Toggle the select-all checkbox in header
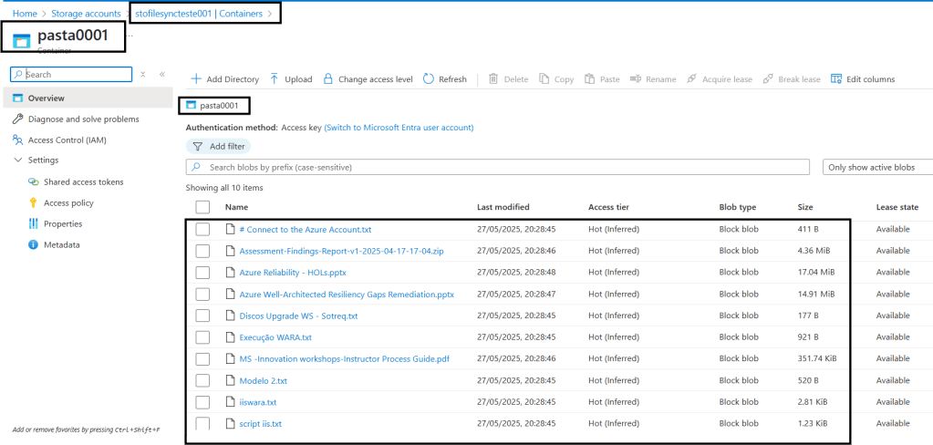 pos(202,207)
